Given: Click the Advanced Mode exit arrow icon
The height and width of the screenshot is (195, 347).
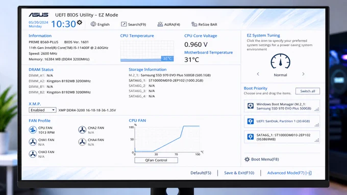Looking at the screenshot, I should click(x=309, y=173).
